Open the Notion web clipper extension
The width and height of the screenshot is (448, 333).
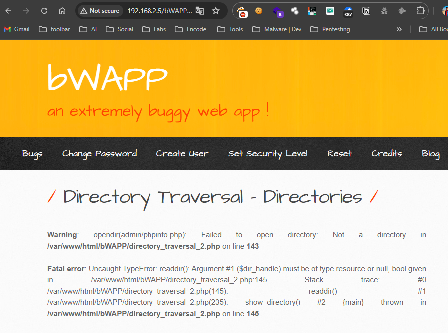pyautogui.click(x=366, y=11)
